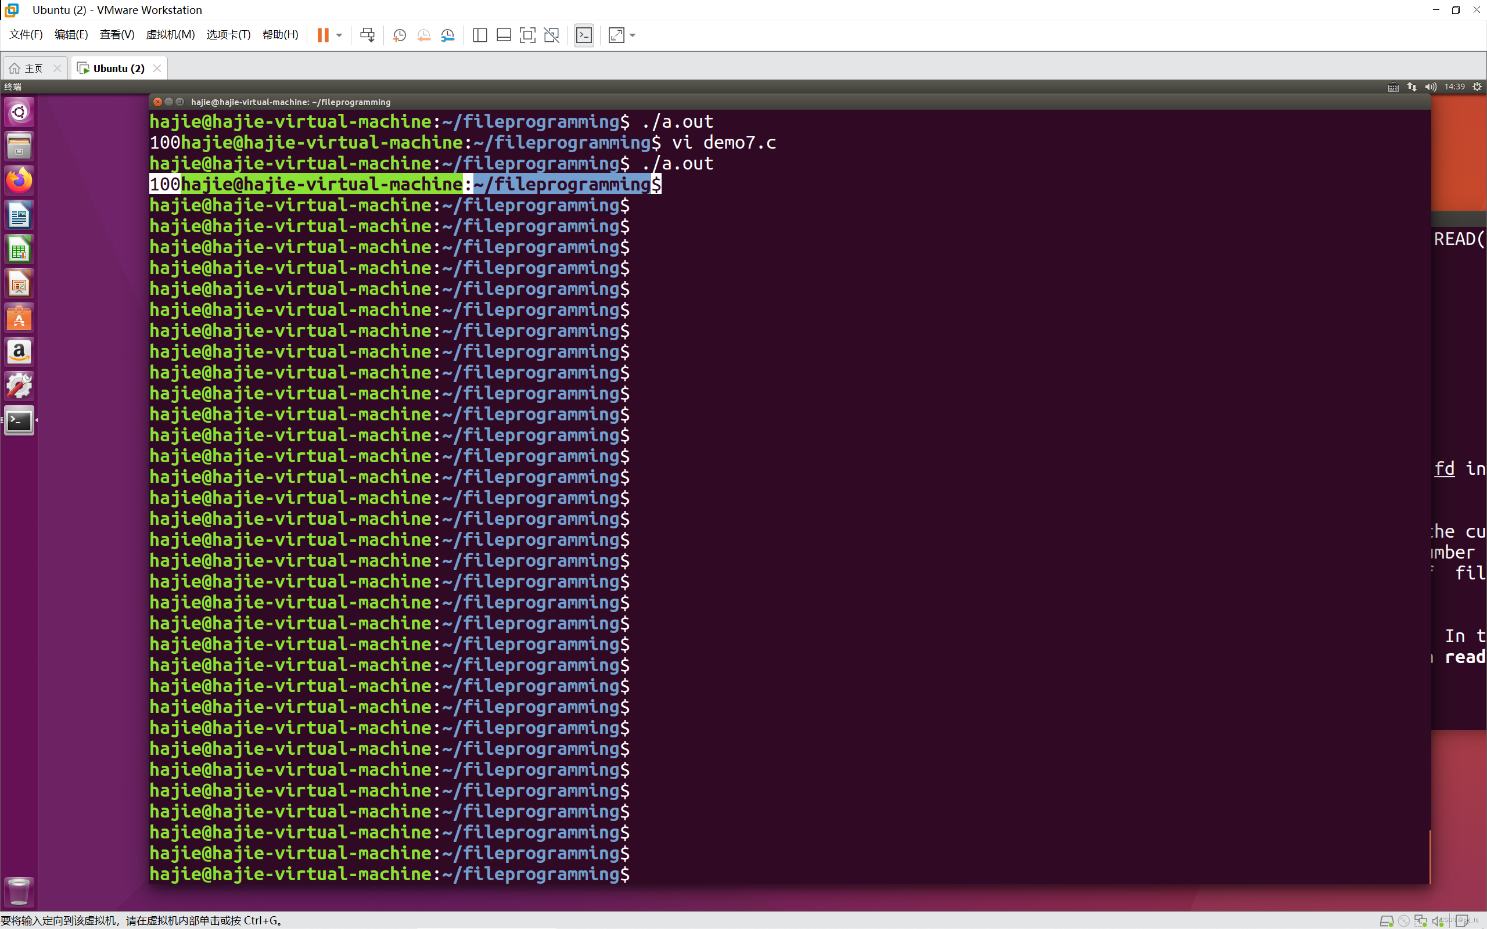The height and width of the screenshot is (929, 1487).
Task: Close the terminal window with red button
Action: pos(157,102)
